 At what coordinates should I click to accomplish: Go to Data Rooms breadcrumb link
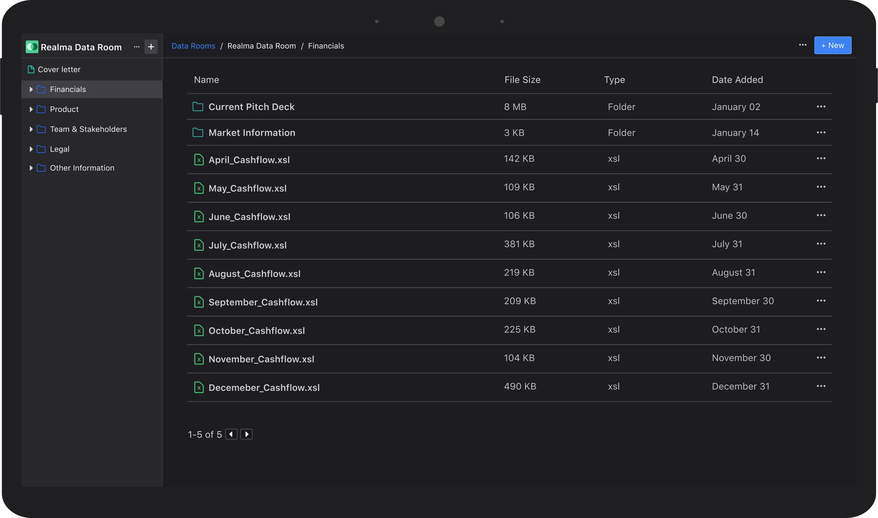[193, 46]
